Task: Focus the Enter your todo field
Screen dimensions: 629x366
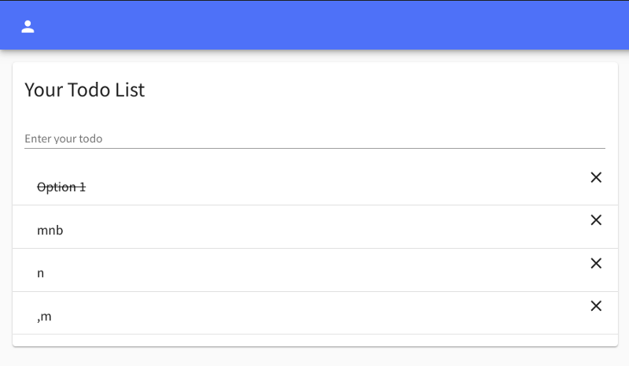Action: pyautogui.click(x=314, y=139)
